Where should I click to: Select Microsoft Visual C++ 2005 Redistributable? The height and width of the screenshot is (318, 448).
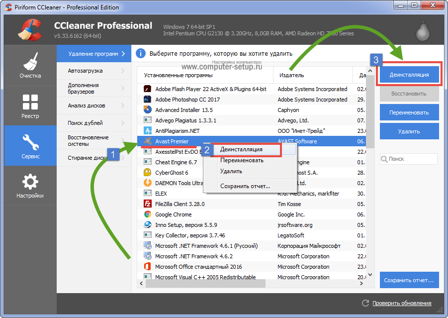(205, 277)
